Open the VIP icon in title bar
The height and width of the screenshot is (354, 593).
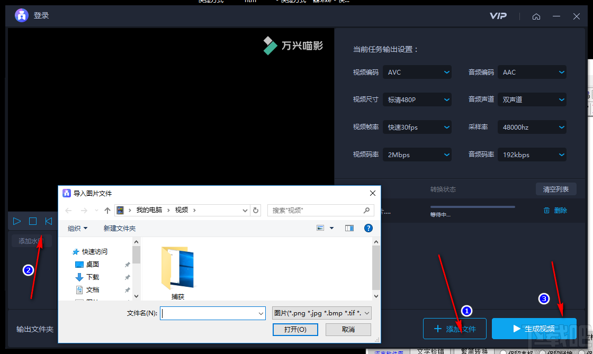point(498,16)
